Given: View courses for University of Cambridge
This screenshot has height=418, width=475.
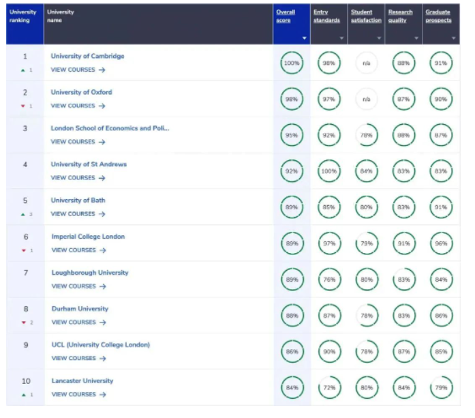Looking at the screenshot, I should [x=78, y=70].
